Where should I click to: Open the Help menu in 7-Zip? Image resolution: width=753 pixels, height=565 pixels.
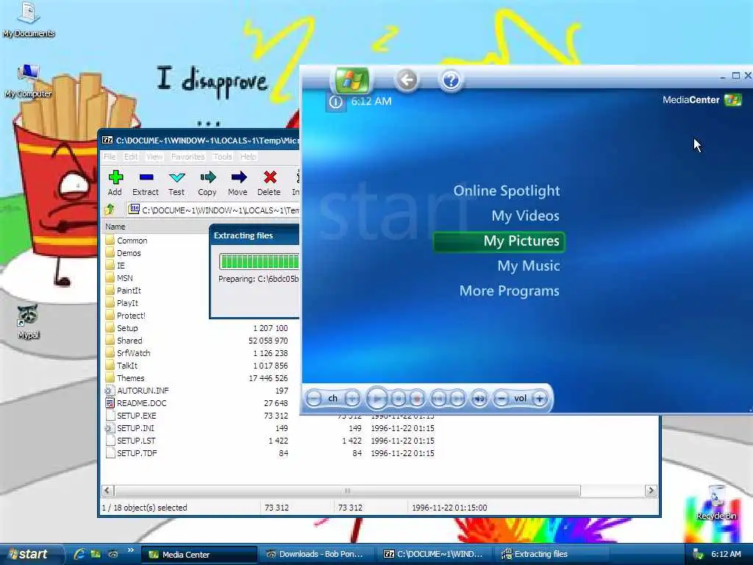(249, 157)
